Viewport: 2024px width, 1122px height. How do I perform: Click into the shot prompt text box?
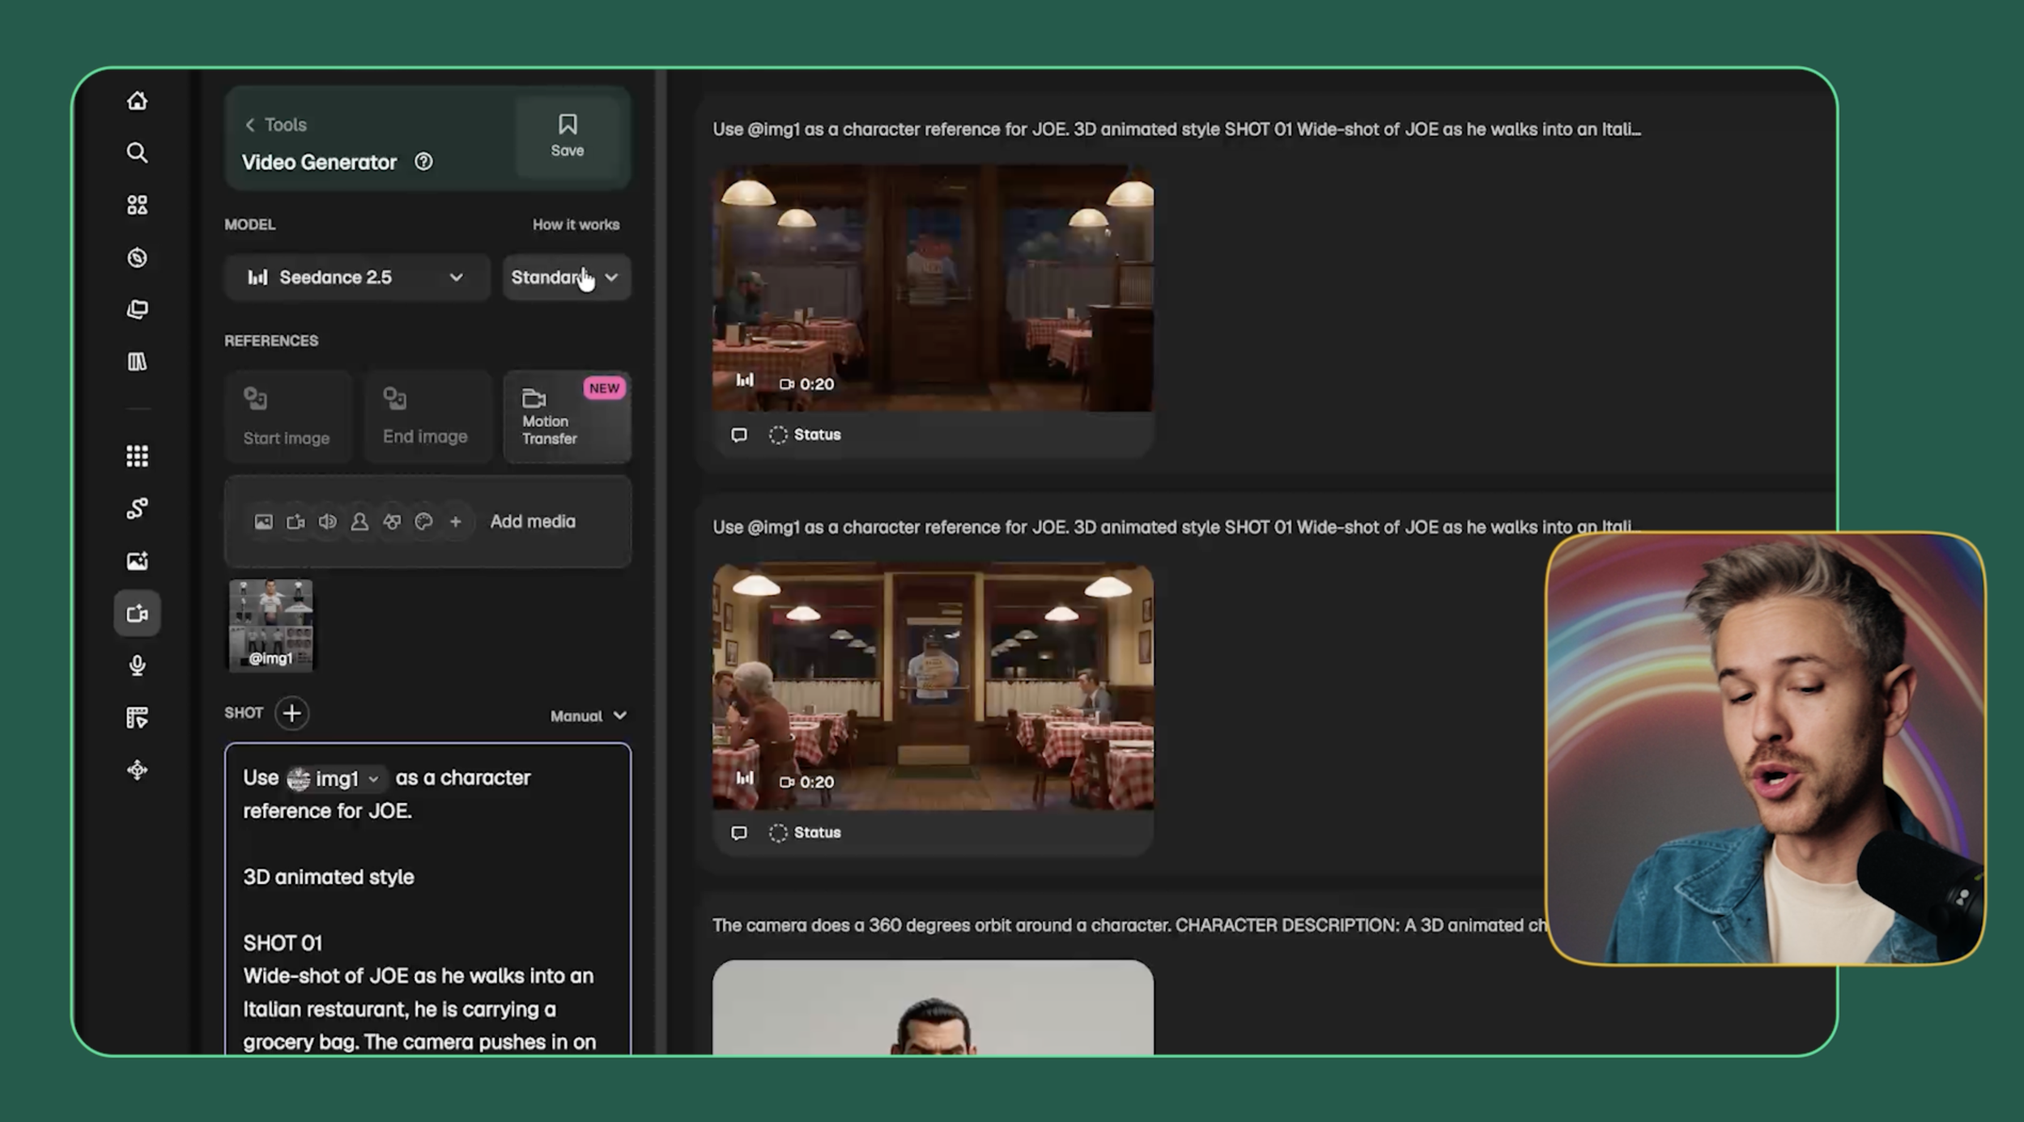427,899
